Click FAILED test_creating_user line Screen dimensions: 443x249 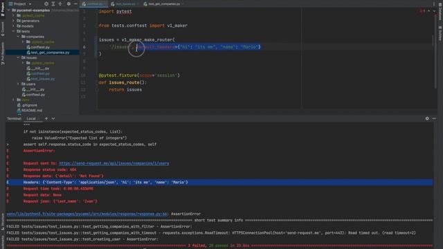[82, 239]
